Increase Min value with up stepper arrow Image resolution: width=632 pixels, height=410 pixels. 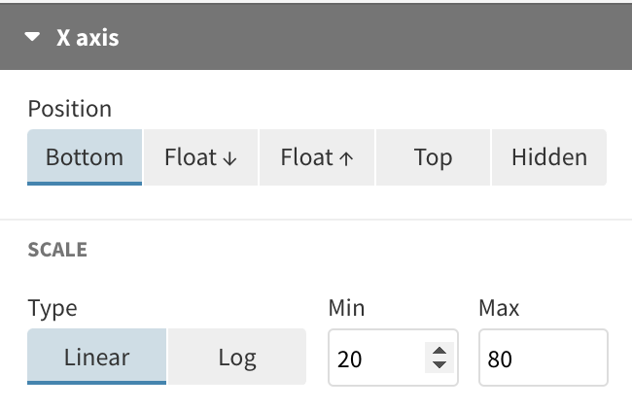pos(439,351)
